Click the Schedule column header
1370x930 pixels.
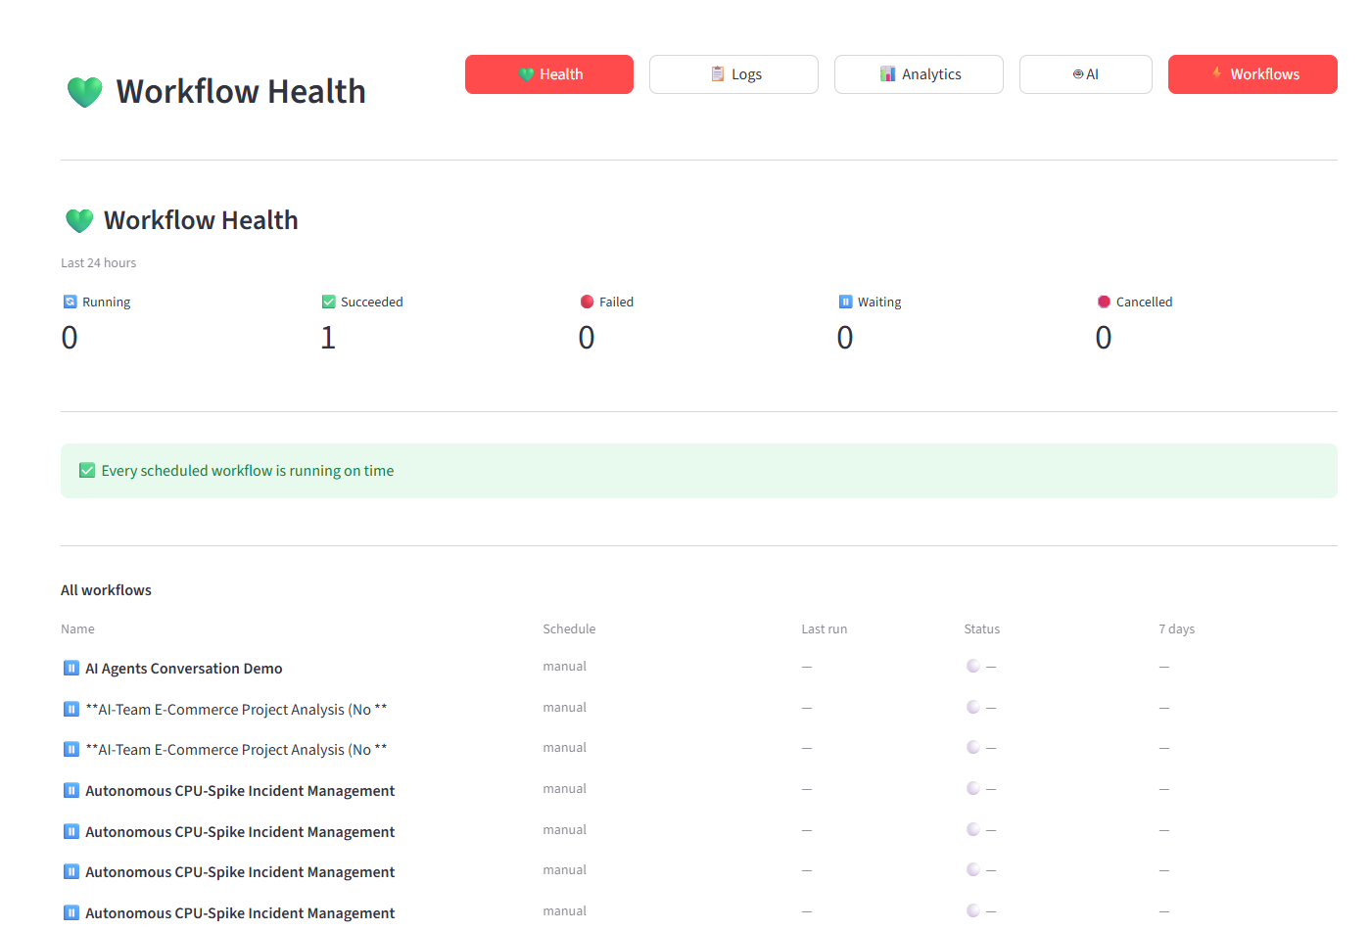coord(569,629)
